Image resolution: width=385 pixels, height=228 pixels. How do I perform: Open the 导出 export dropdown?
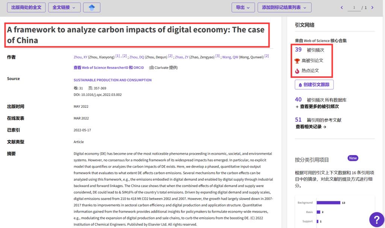click(243, 7)
